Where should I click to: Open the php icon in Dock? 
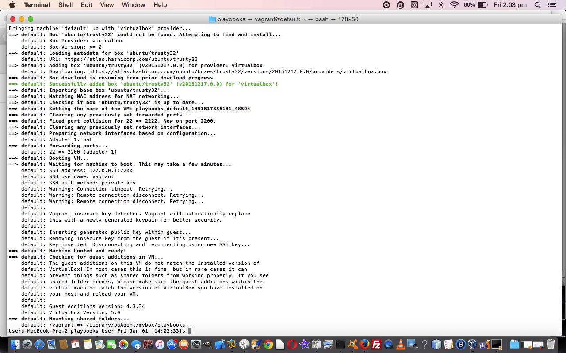pos(485,345)
